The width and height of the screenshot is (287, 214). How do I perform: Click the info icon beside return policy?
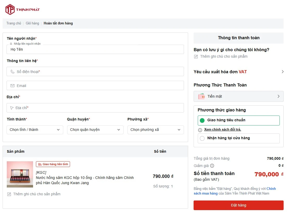pos(200,130)
